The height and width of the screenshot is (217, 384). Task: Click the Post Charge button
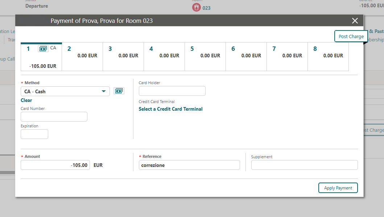click(x=351, y=36)
